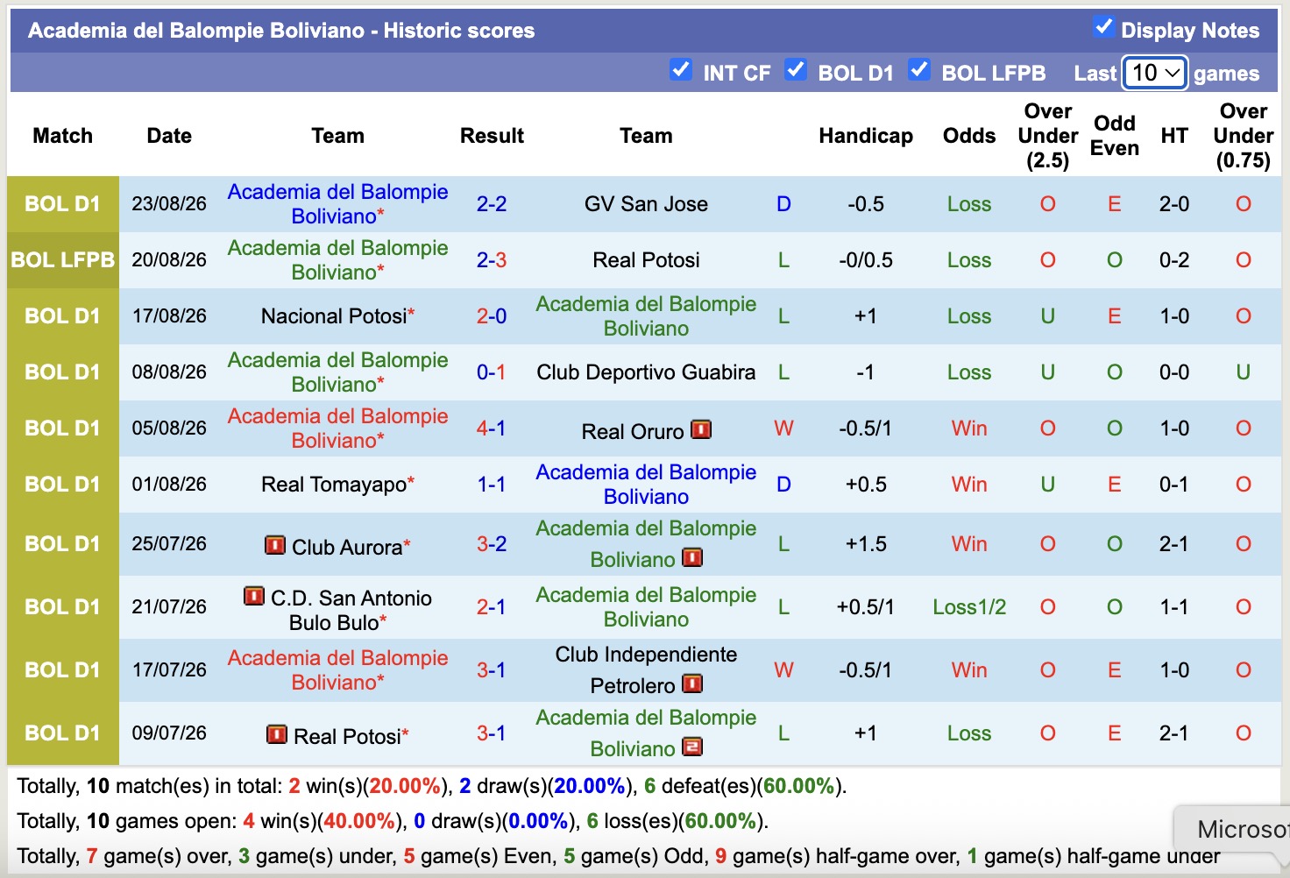This screenshot has width=1290, height=878.
Task: Click the +1.5 handicap value
Action: click(866, 544)
